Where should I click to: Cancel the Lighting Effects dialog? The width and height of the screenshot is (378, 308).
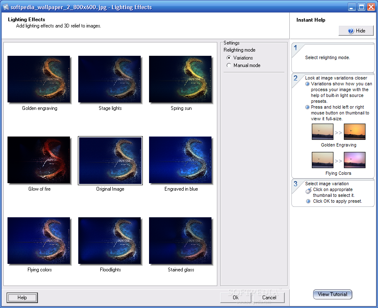269,298
